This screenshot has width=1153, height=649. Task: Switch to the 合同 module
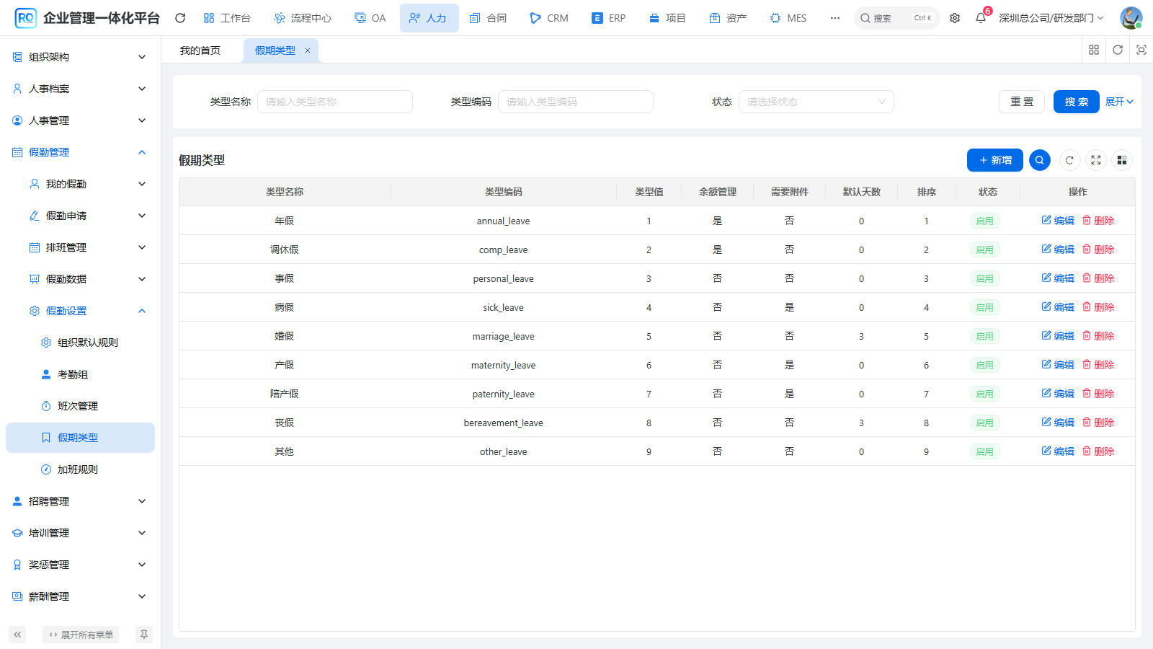coord(488,18)
